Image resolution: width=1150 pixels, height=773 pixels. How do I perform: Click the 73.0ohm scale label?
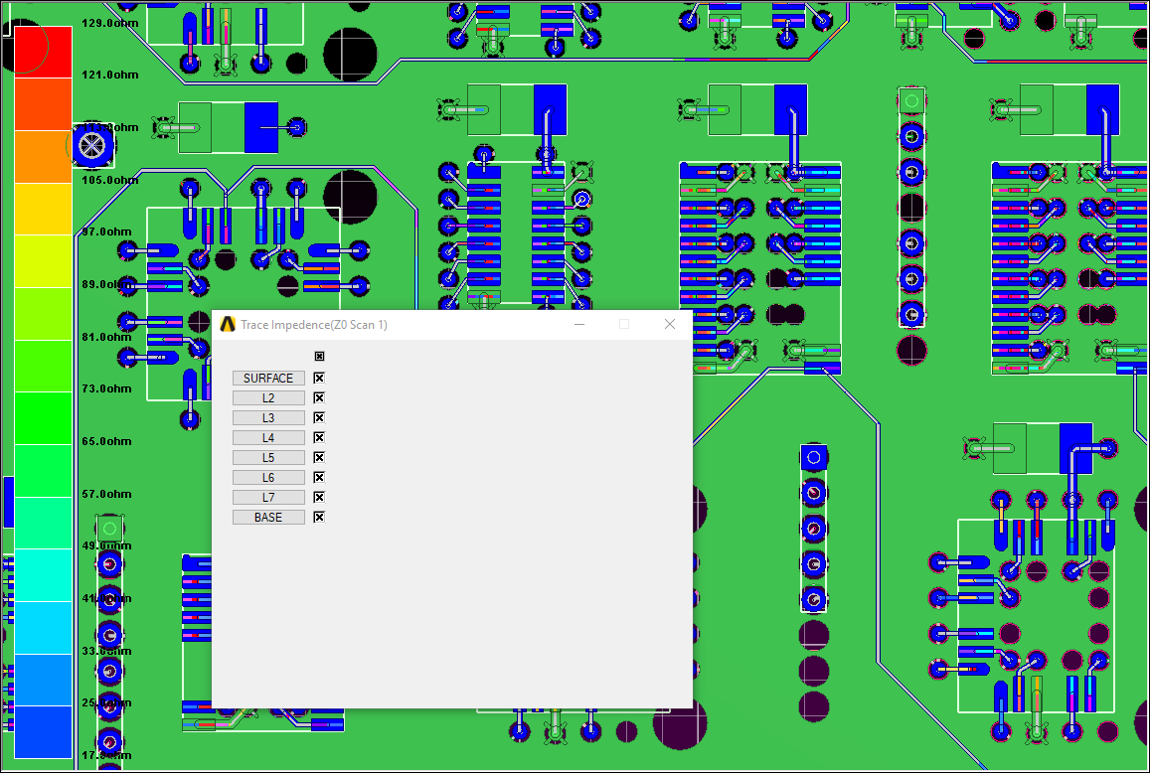point(106,388)
